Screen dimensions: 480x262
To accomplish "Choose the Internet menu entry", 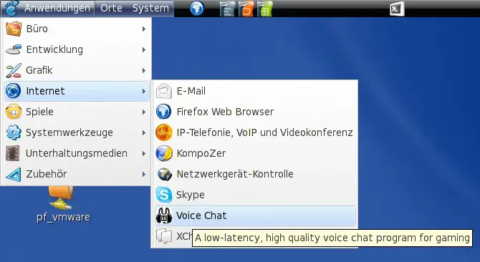I will click(77, 91).
